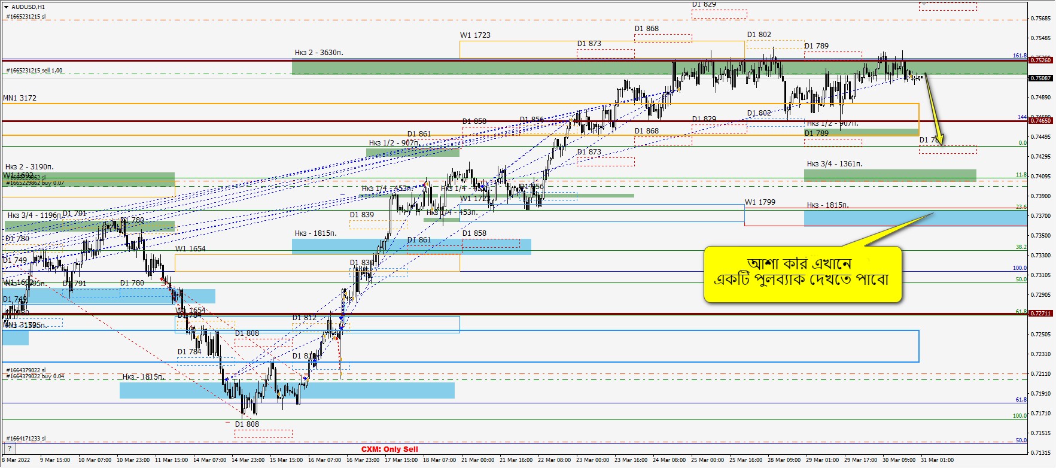
Task: Click the question mark help button
Action: click(10, 448)
